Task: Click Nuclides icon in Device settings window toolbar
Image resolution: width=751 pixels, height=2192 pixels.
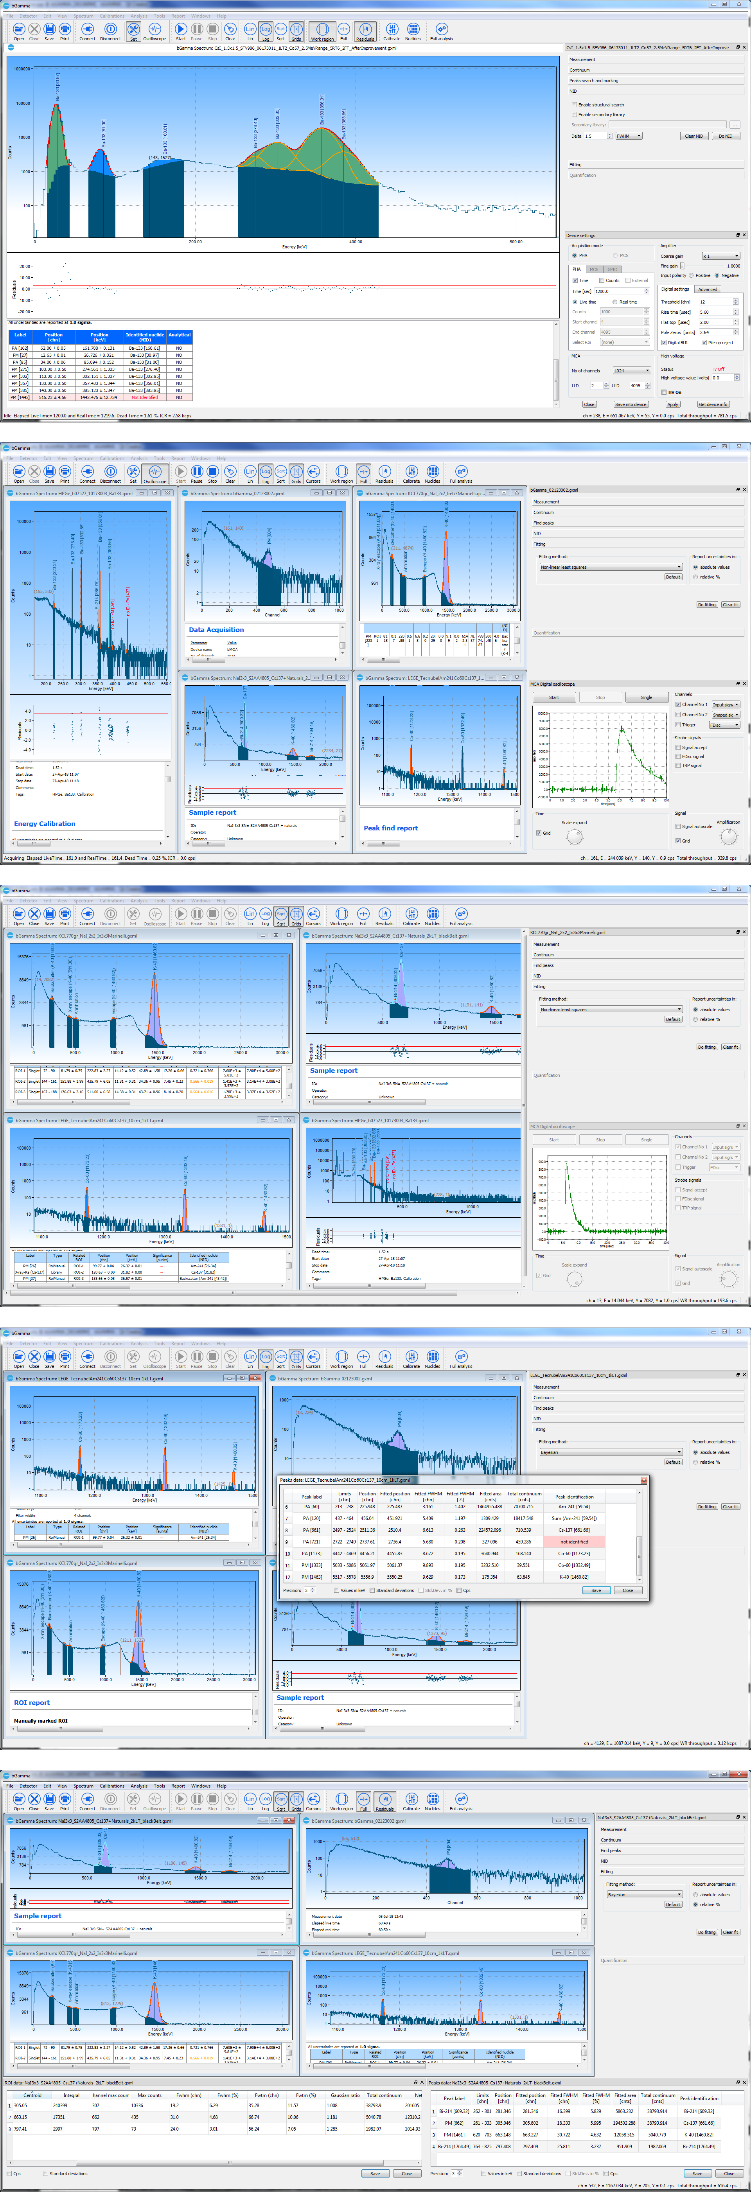Action: 413,31
